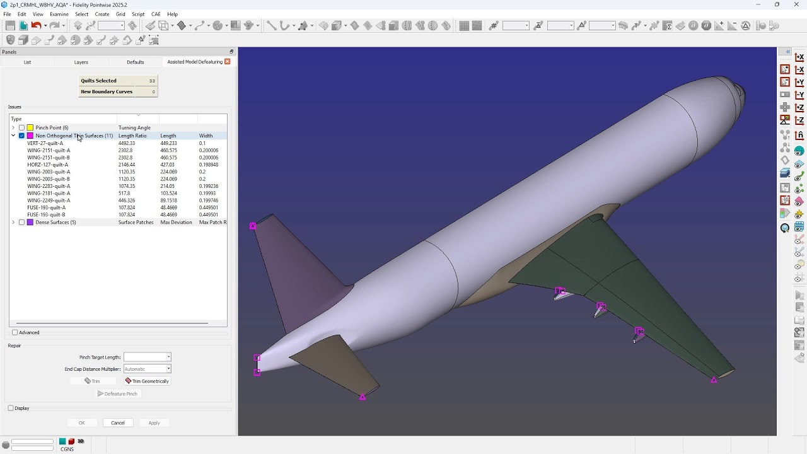Image resolution: width=807 pixels, height=454 pixels.
Task: Click the magnifier zoom icon in right sidebar
Action: 785,228
